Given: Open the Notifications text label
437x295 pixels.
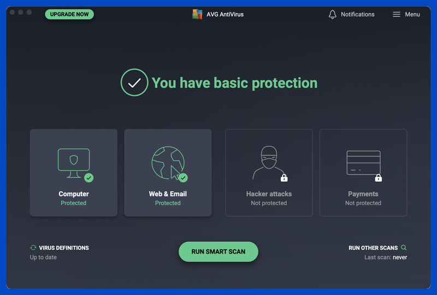Looking at the screenshot, I should point(358,14).
